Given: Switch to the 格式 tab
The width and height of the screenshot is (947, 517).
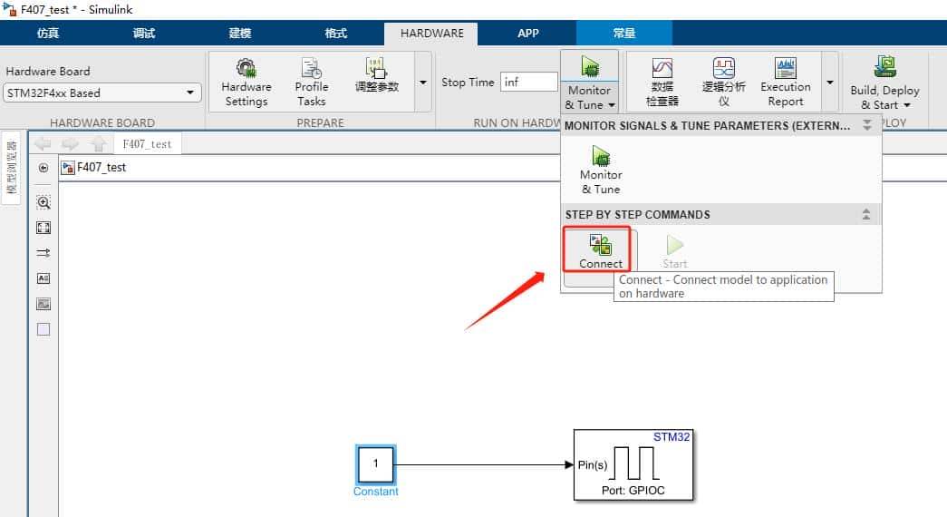Looking at the screenshot, I should (336, 34).
